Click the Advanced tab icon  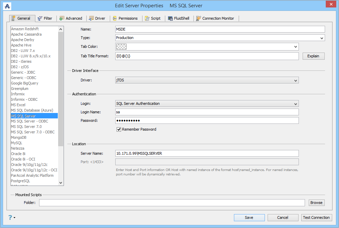pos(62,18)
